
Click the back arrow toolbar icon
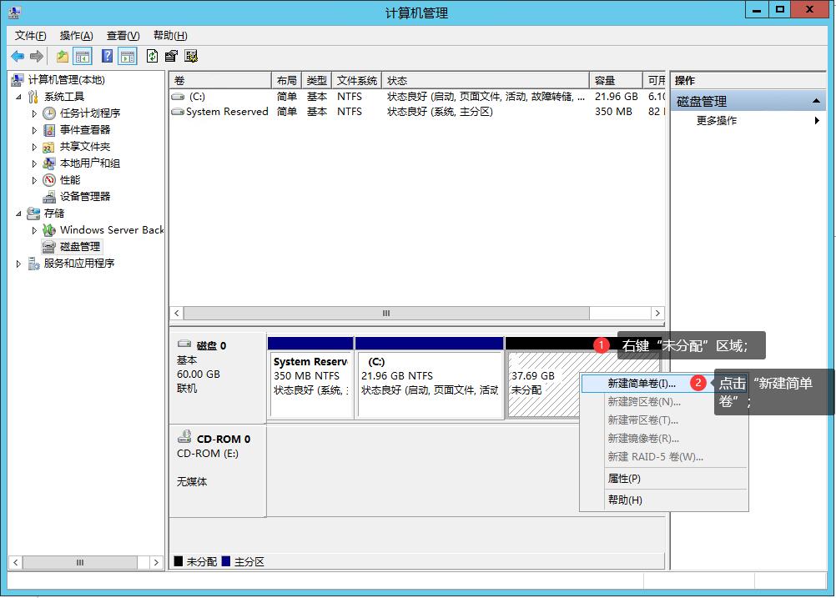pos(18,56)
